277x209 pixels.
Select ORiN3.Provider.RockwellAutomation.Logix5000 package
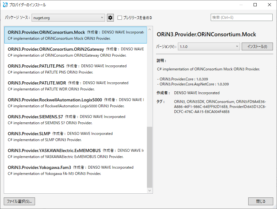click(76, 103)
